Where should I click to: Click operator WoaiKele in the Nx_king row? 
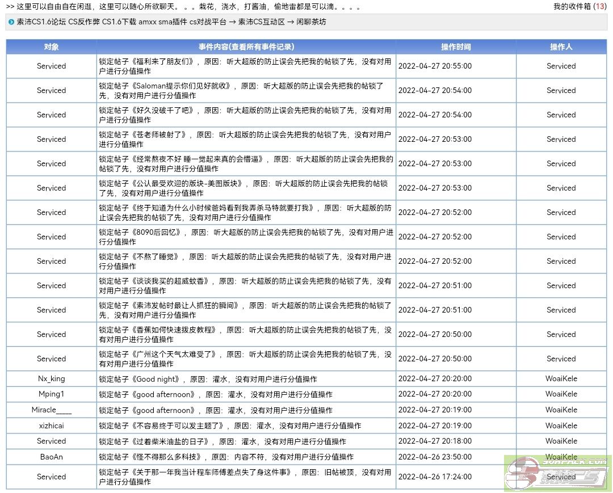pyautogui.click(x=561, y=379)
